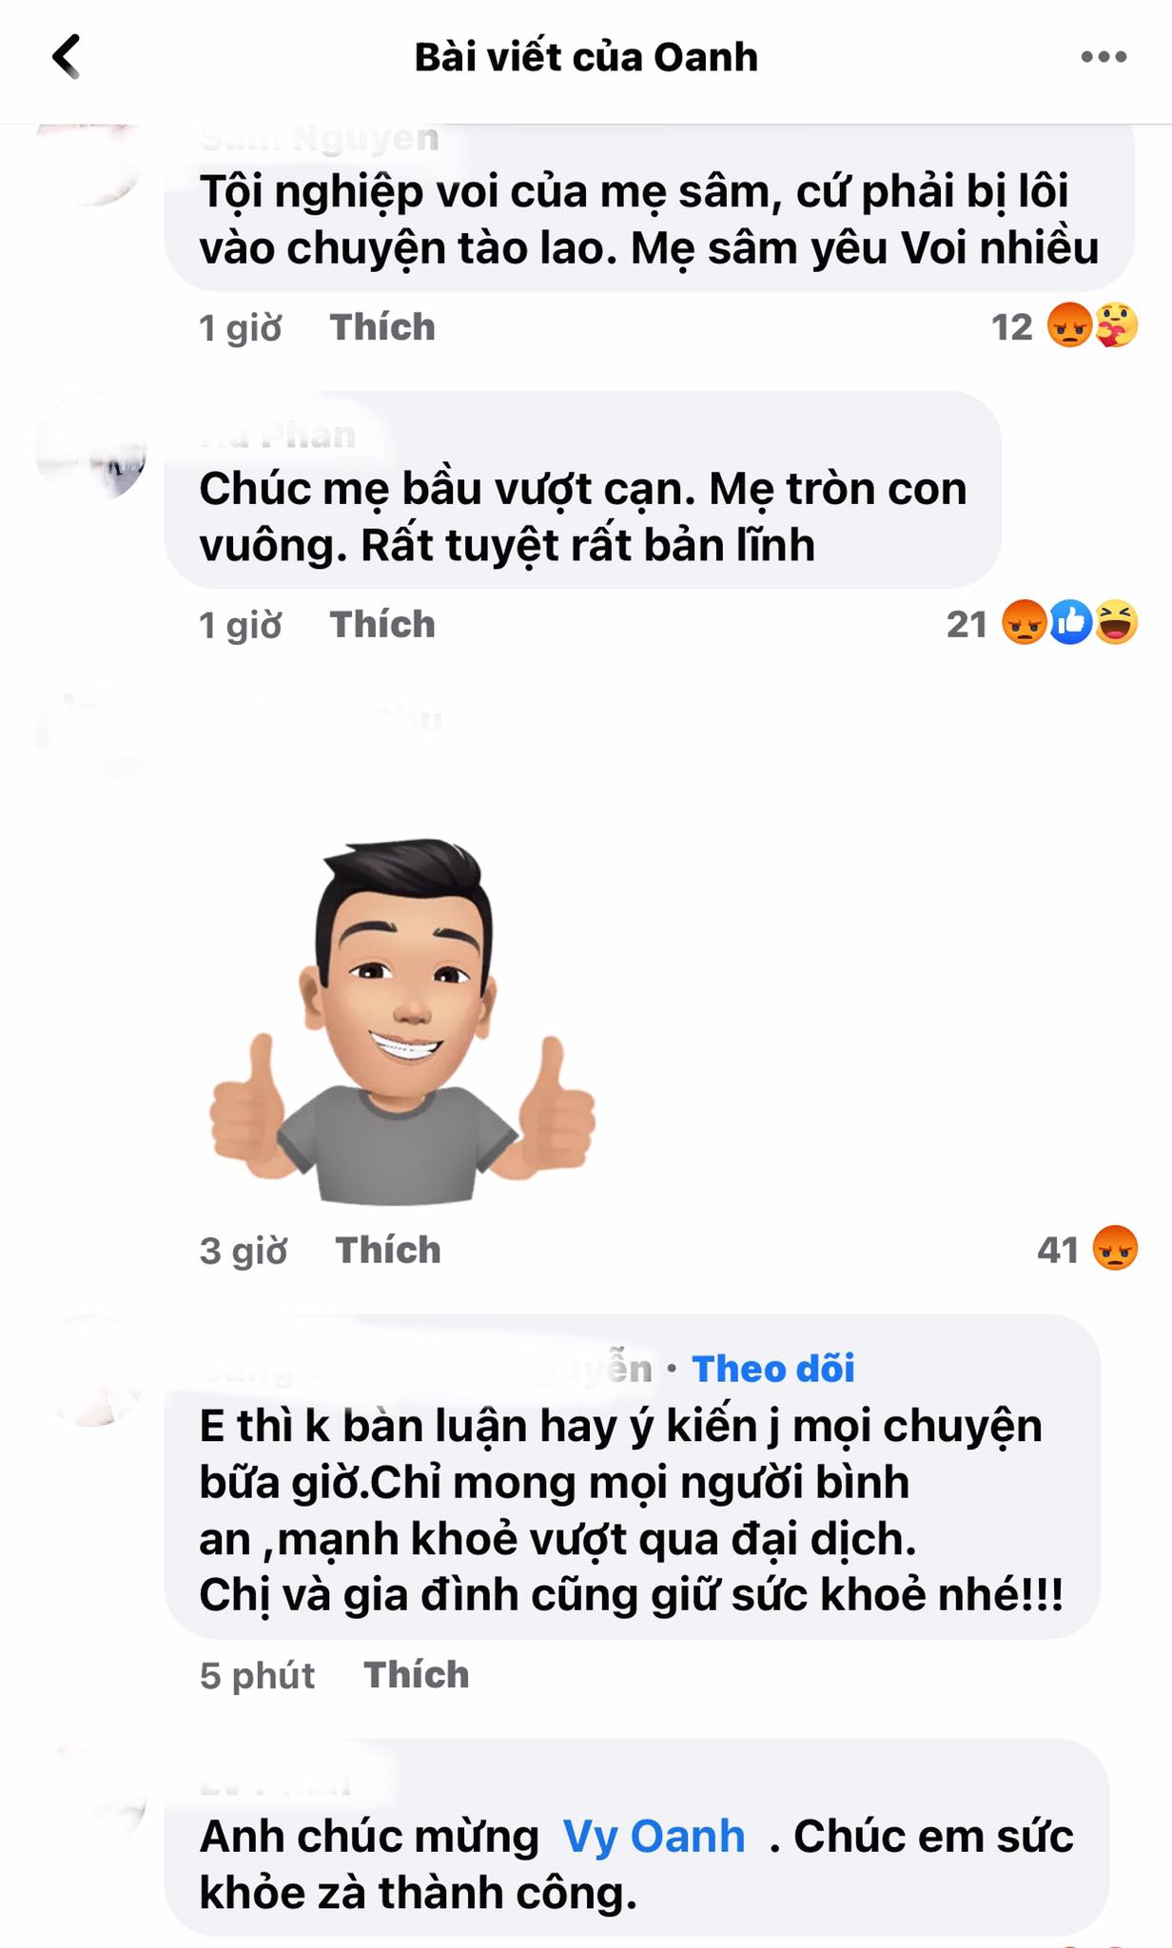Like the 'Chúc mẹ bầu vượt cạn' comment
The width and height of the screenshot is (1172, 1948).
click(x=382, y=625)
